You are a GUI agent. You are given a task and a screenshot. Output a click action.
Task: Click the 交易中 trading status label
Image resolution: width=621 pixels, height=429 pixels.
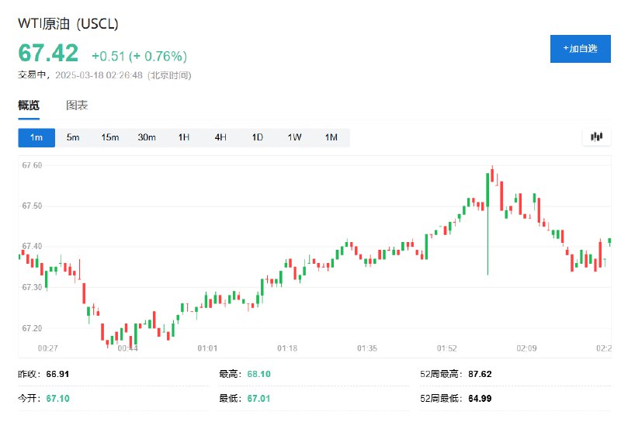pyautogui.click(x=32, y=74)
